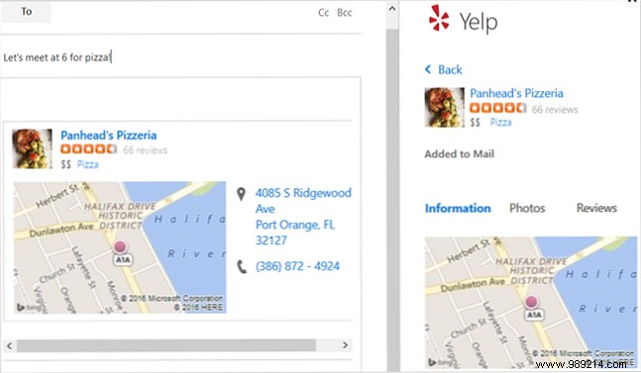Screen dimensions: 641x373
Task: Click the '66 reviews' text in Yelp pane
Action: pyautogui.click(x=555, y=110)
